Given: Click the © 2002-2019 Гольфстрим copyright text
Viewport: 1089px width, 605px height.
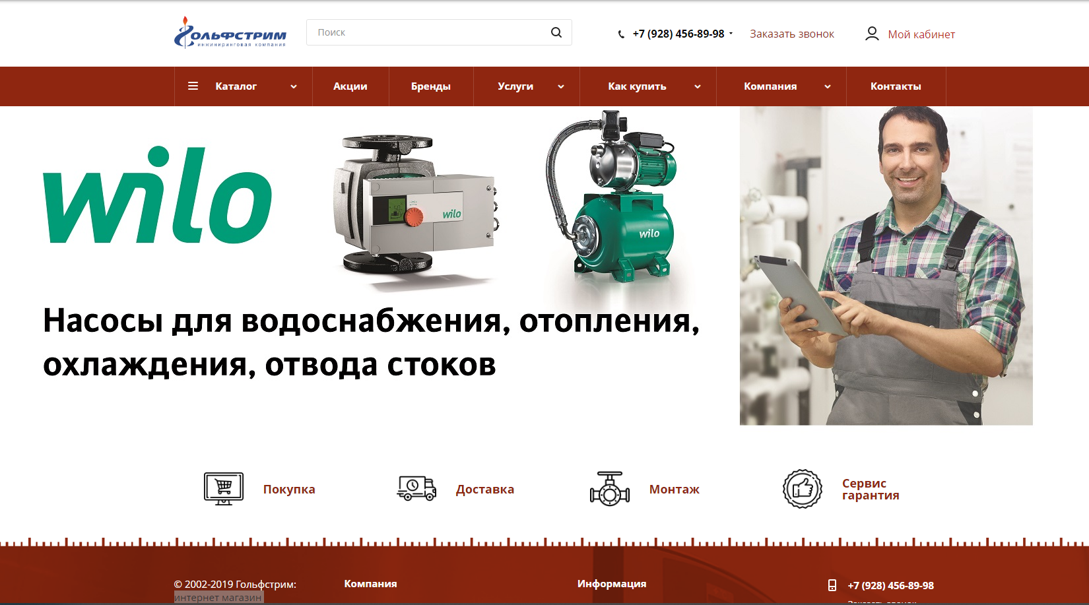Looking at the screenshot, I should tap(235, 585).
